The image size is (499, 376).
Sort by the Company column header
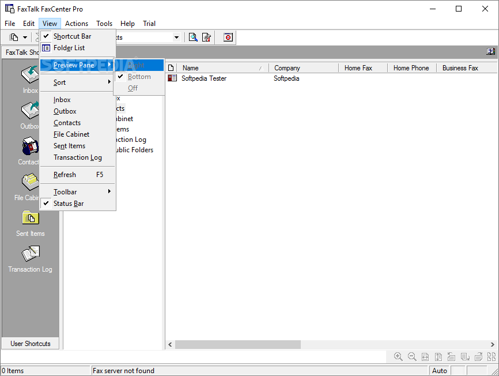(x=304, y=68)
